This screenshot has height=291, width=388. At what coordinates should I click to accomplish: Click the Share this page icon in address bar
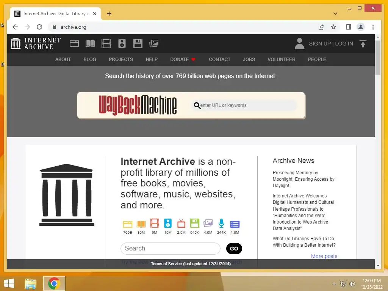pos(321,27)
